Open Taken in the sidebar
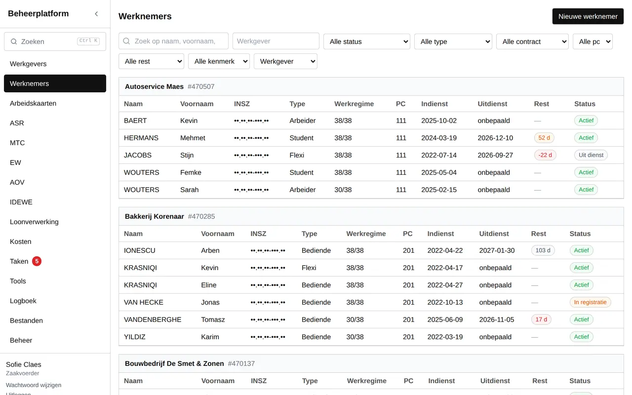The image size is (632, 395). 55,261
